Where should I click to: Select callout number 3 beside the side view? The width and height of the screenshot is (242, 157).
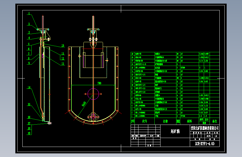[x=29, y=32]
